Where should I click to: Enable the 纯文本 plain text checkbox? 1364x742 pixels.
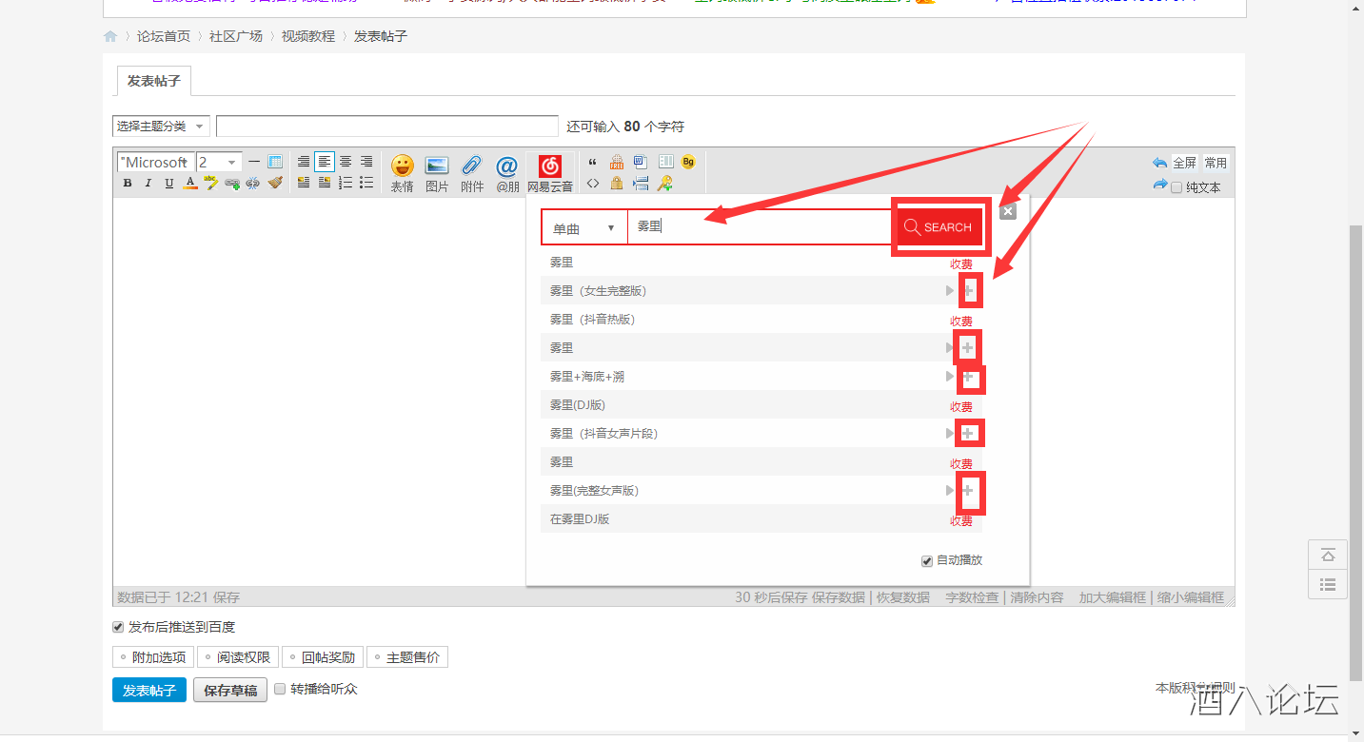pos(1176,187)
